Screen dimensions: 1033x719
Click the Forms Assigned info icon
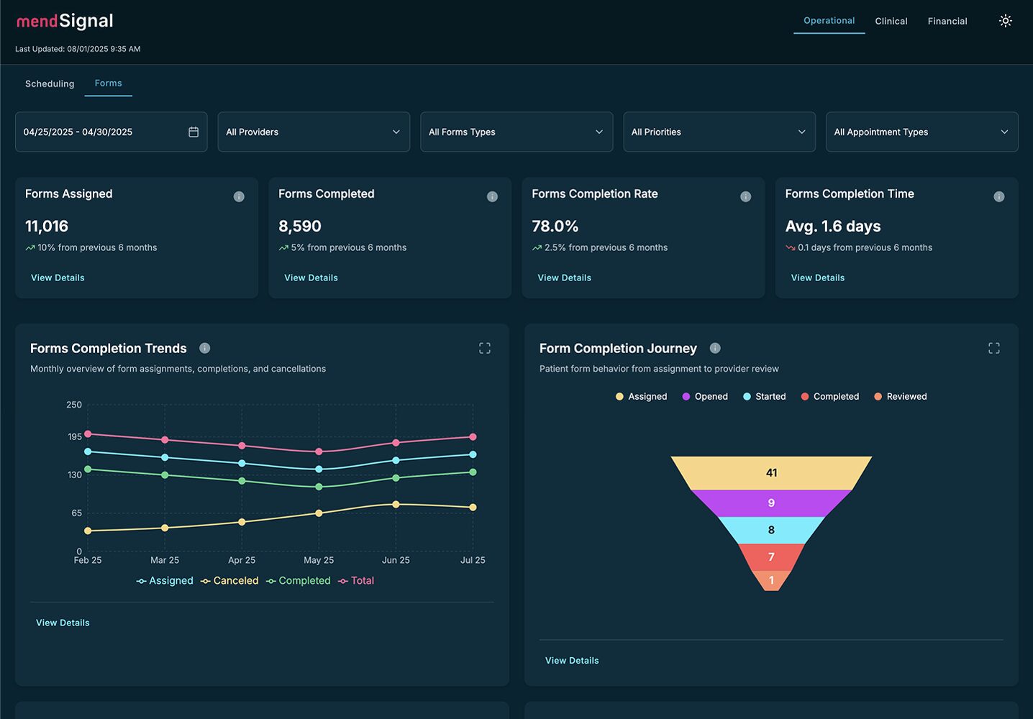239,197
